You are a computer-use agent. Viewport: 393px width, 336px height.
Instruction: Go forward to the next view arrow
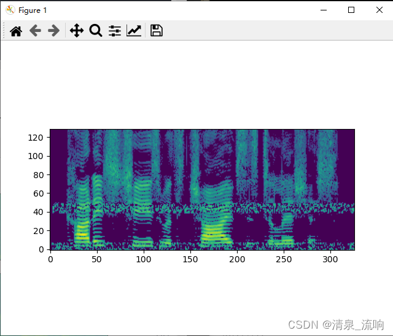coord(53,31)
